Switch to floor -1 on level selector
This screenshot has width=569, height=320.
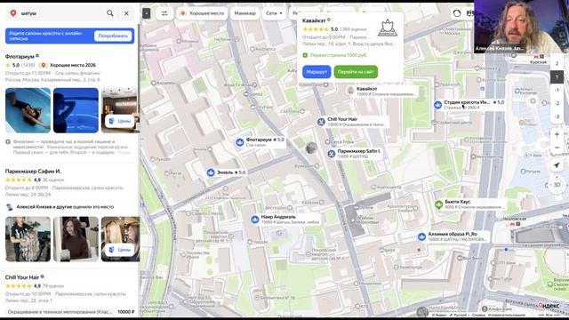pos(557,91)
